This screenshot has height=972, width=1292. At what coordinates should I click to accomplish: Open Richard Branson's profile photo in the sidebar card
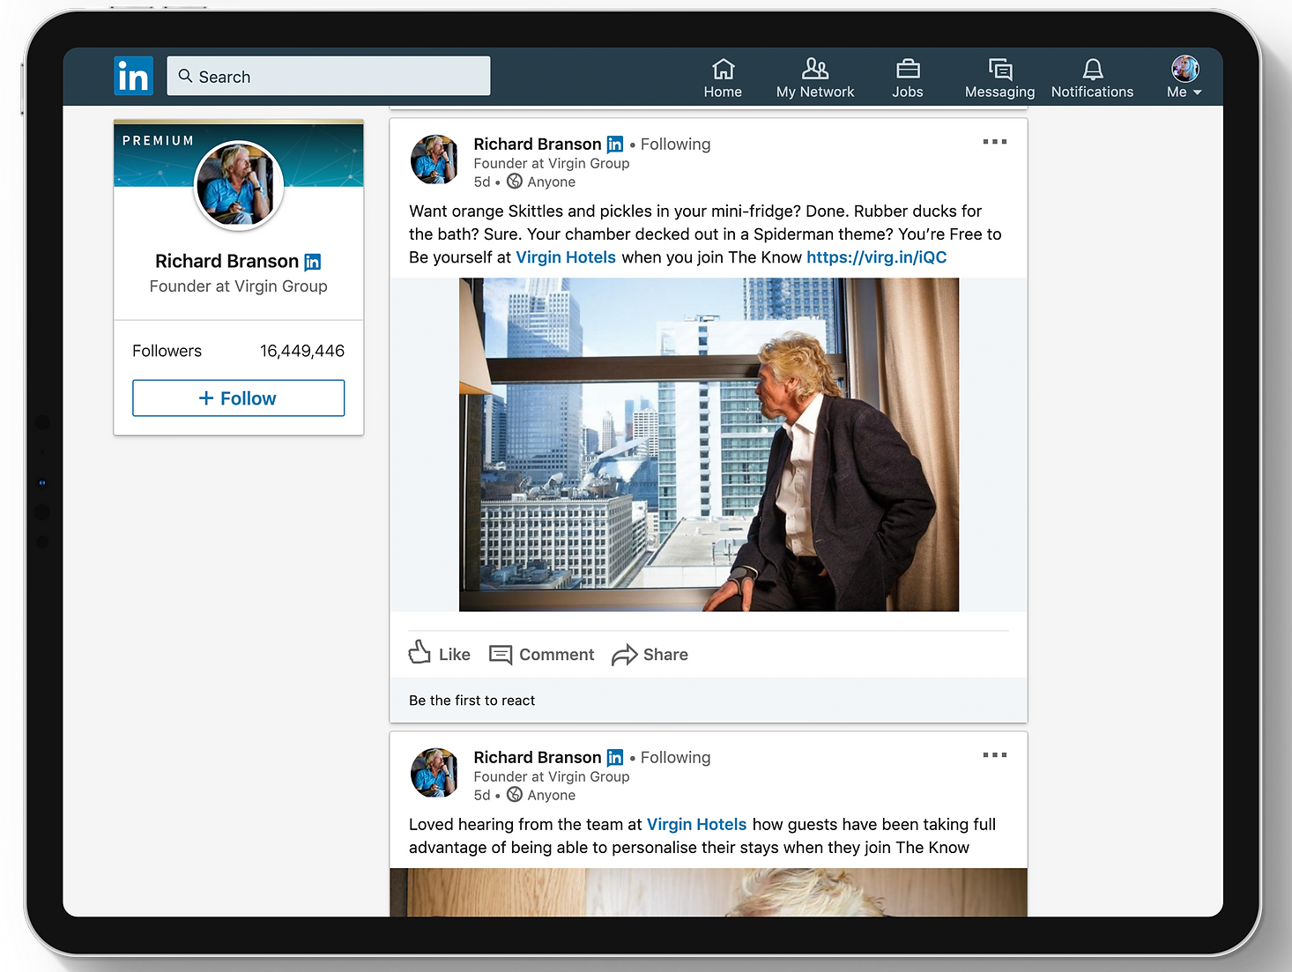[x=238, y=185]
